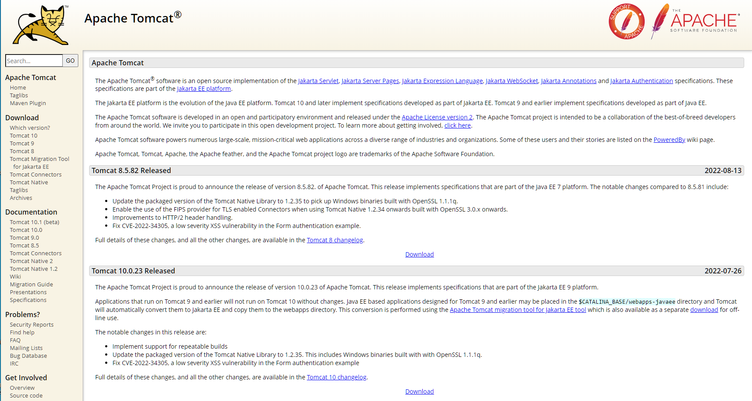The height and width of the screenshot is (401, 752).
Task: Open Tomcat Connectors under Documentation
Action: 36,253
